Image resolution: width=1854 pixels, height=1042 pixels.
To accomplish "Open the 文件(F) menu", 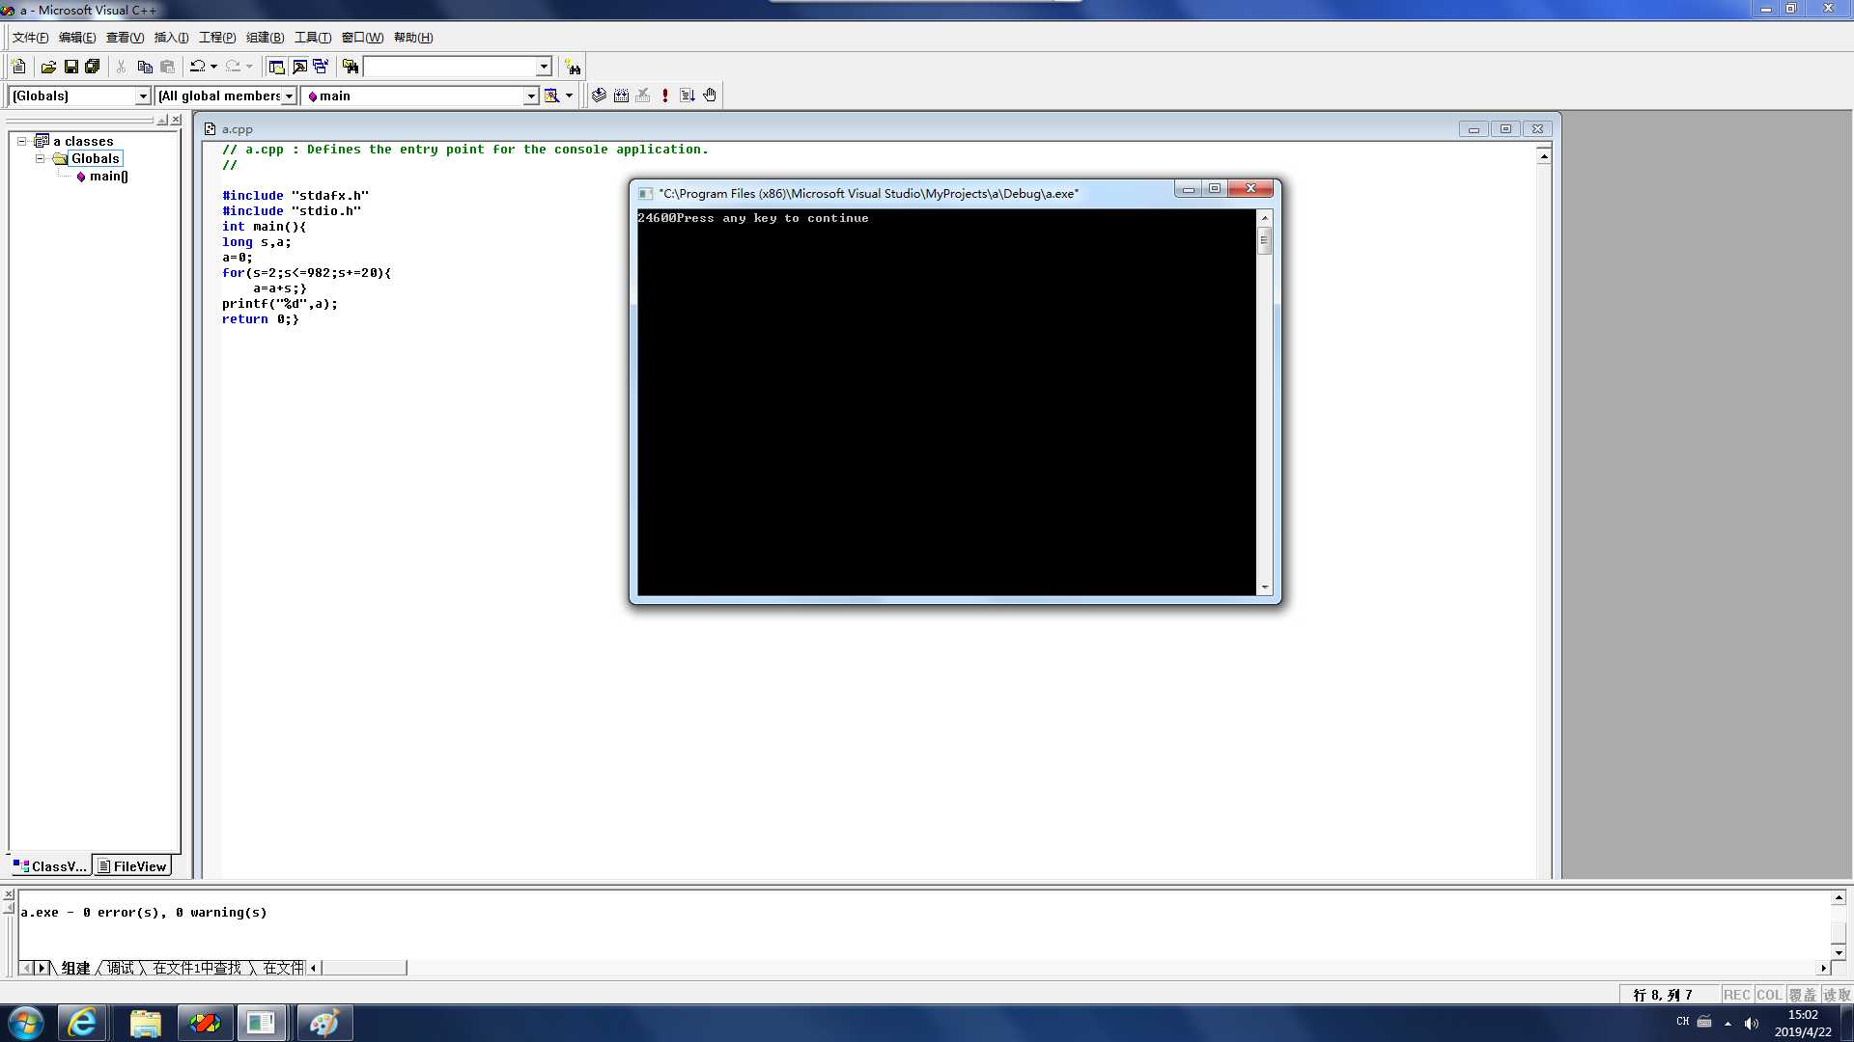I will pyautogui.click(x=30, y=38).
